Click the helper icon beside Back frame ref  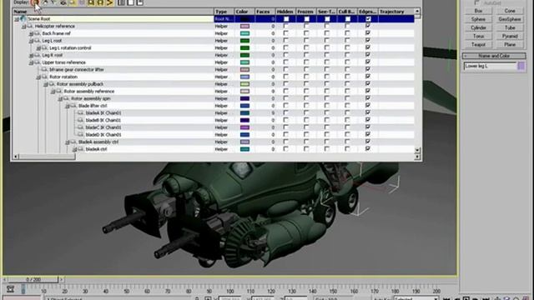point(37,33)
